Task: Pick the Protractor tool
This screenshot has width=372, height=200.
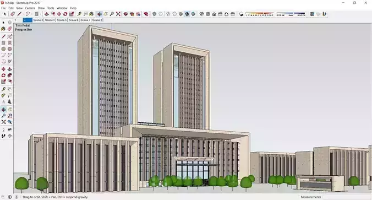Action: [x=3, y=95]
